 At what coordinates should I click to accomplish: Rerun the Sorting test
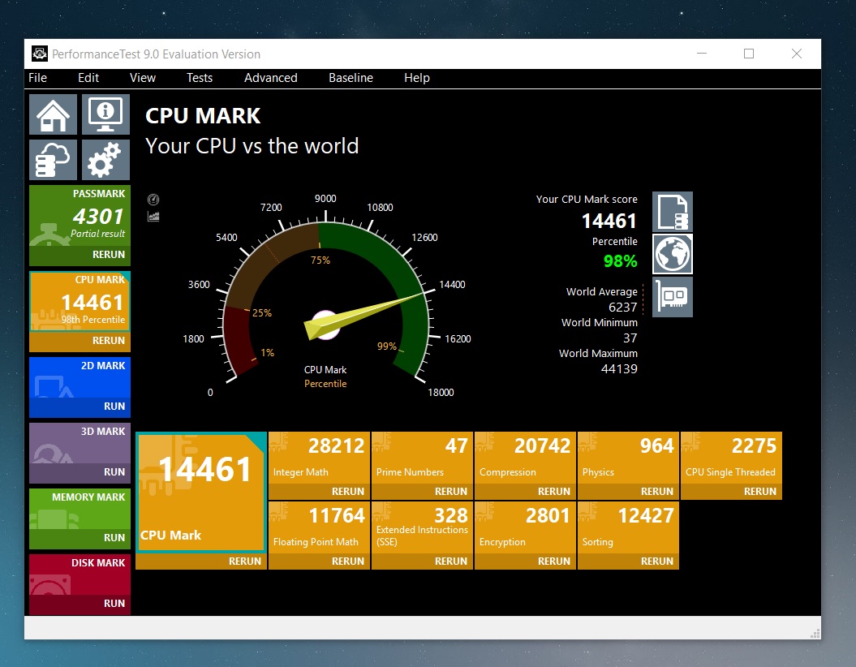coord(628,562)
